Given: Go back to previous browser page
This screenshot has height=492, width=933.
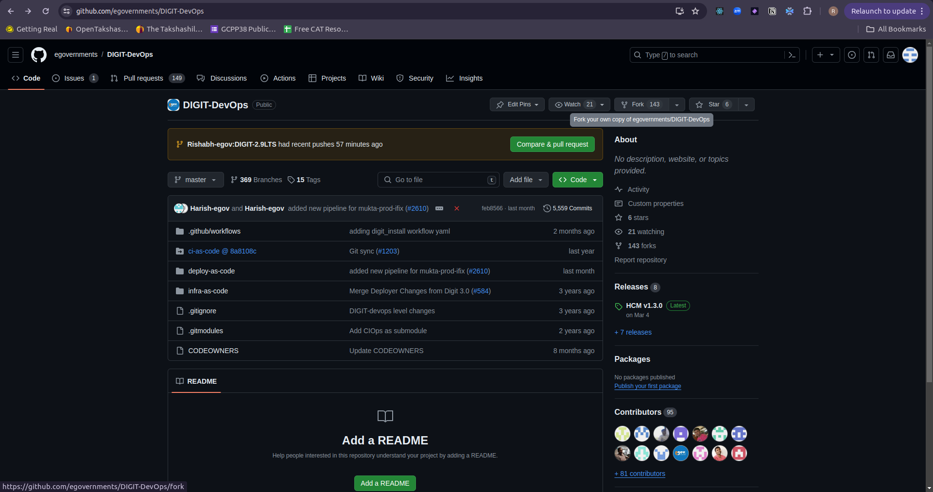Looking at the screenshot, I should point(11,11).
